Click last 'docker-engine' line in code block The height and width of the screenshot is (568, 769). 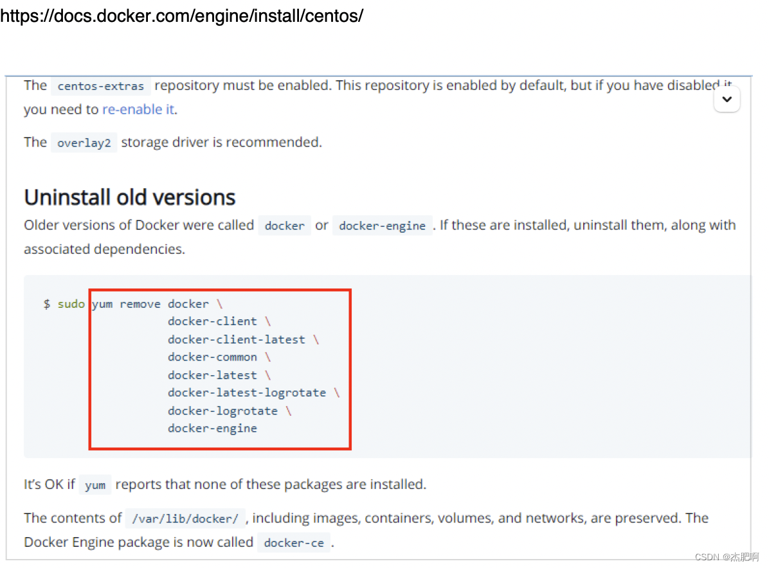point(212,429)
